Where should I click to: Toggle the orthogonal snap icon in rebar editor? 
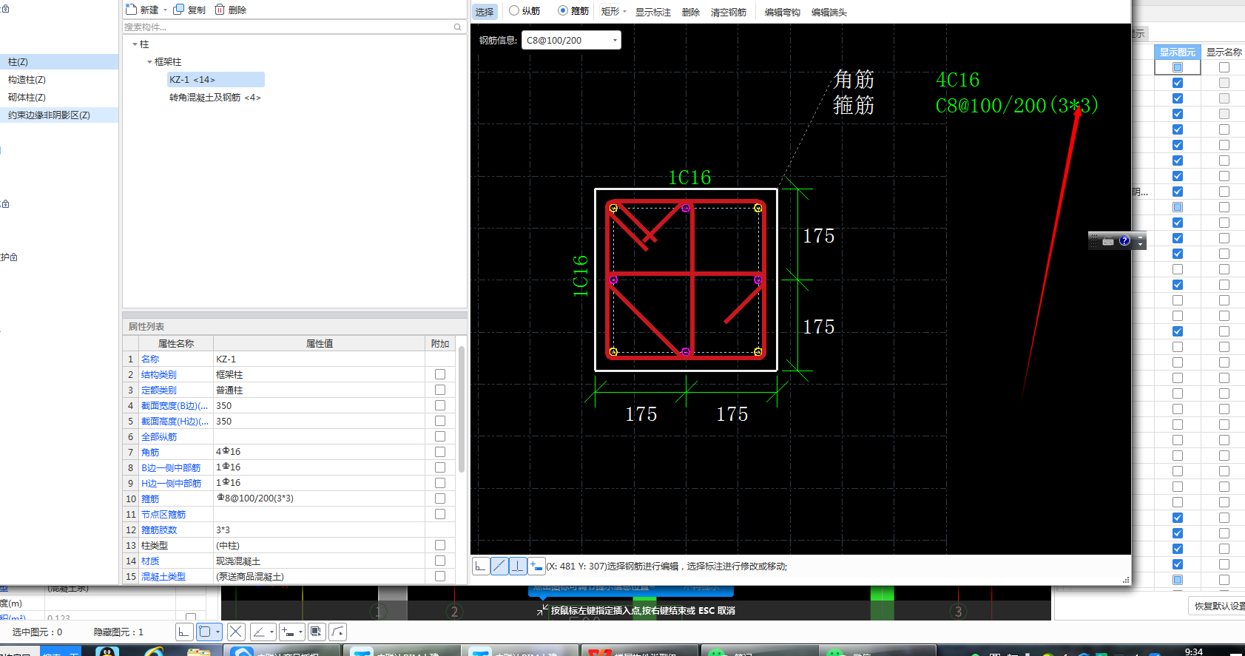tap(481, 567)
